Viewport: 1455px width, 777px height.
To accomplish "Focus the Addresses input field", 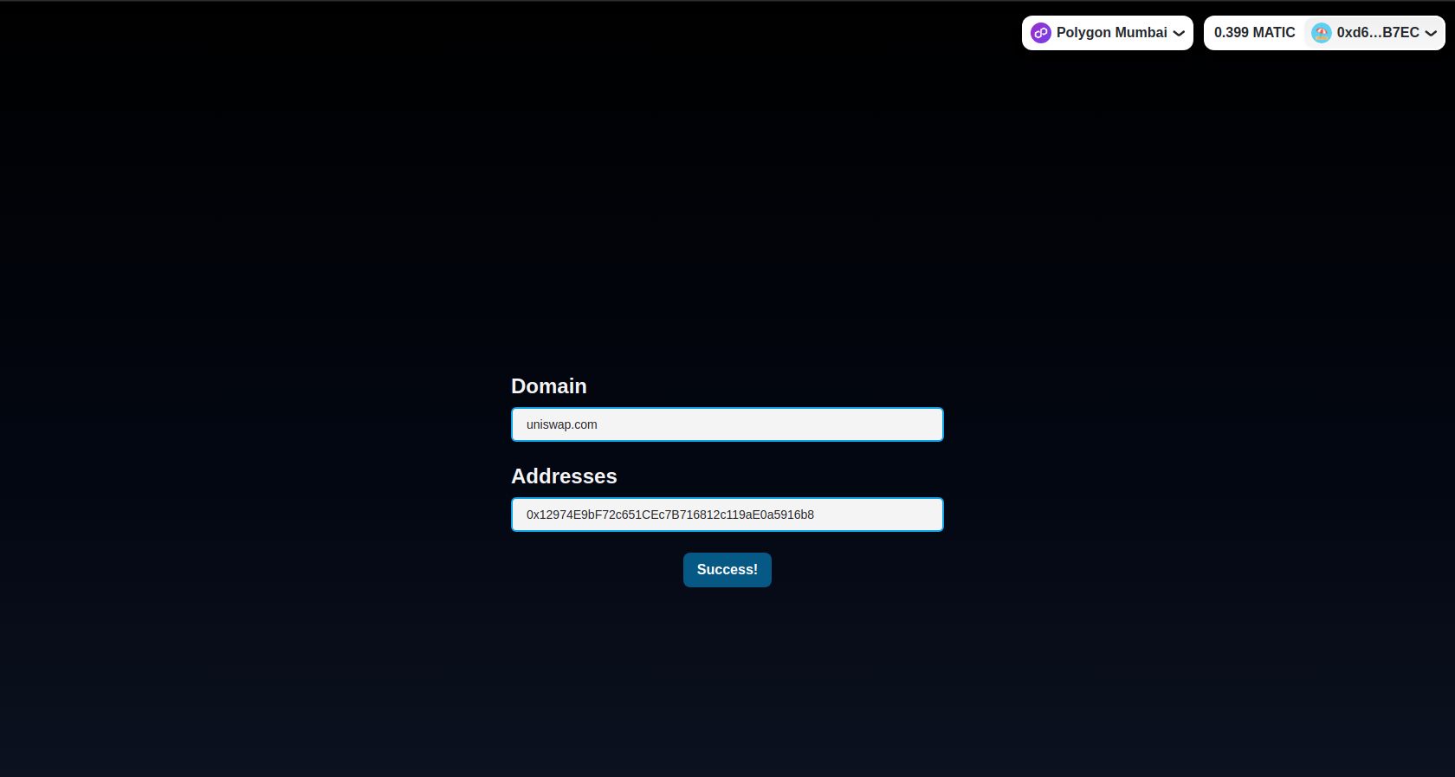I will [x=727, y=515].
